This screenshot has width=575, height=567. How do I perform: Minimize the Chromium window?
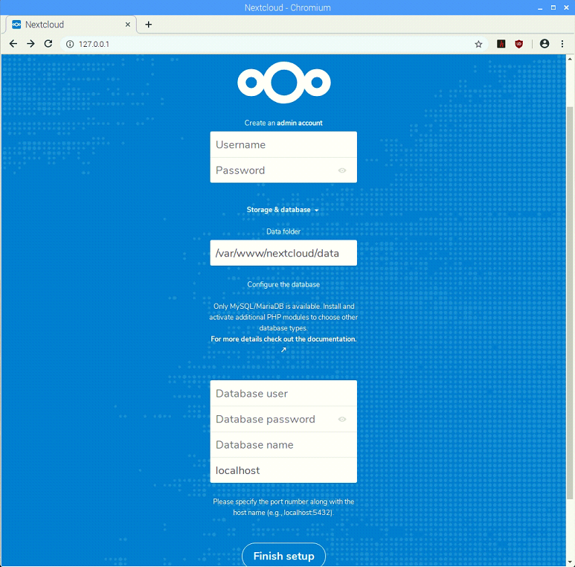[x=540, y=8]
